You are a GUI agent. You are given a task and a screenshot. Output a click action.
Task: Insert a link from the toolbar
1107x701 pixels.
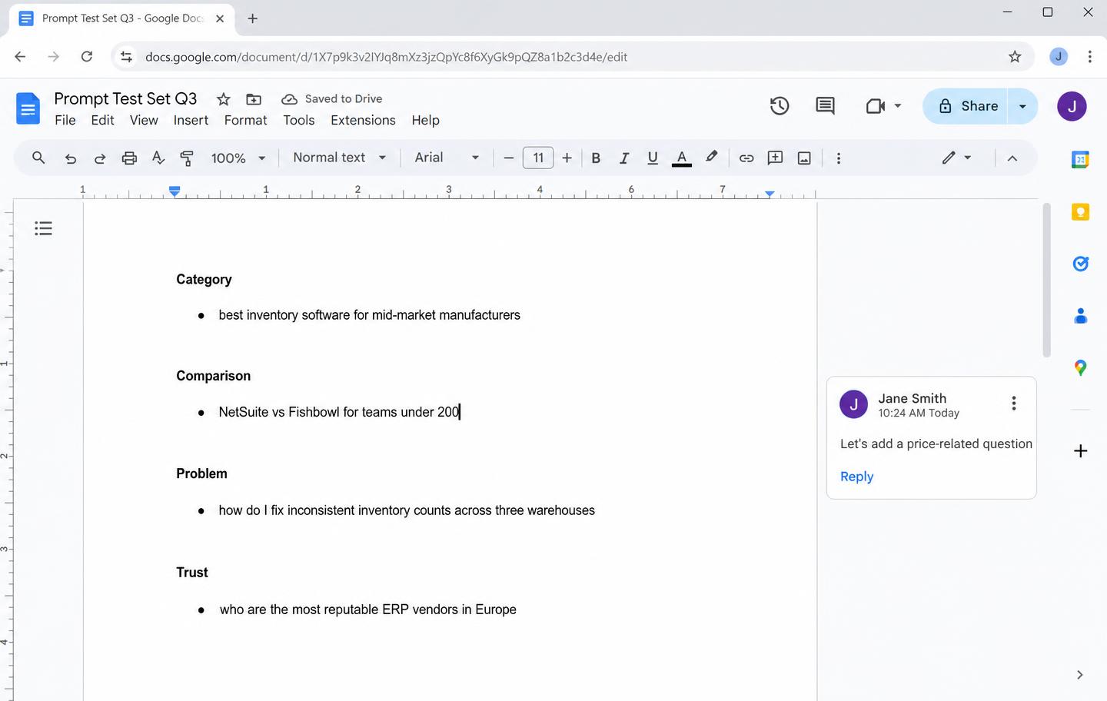tap(746, 158)
